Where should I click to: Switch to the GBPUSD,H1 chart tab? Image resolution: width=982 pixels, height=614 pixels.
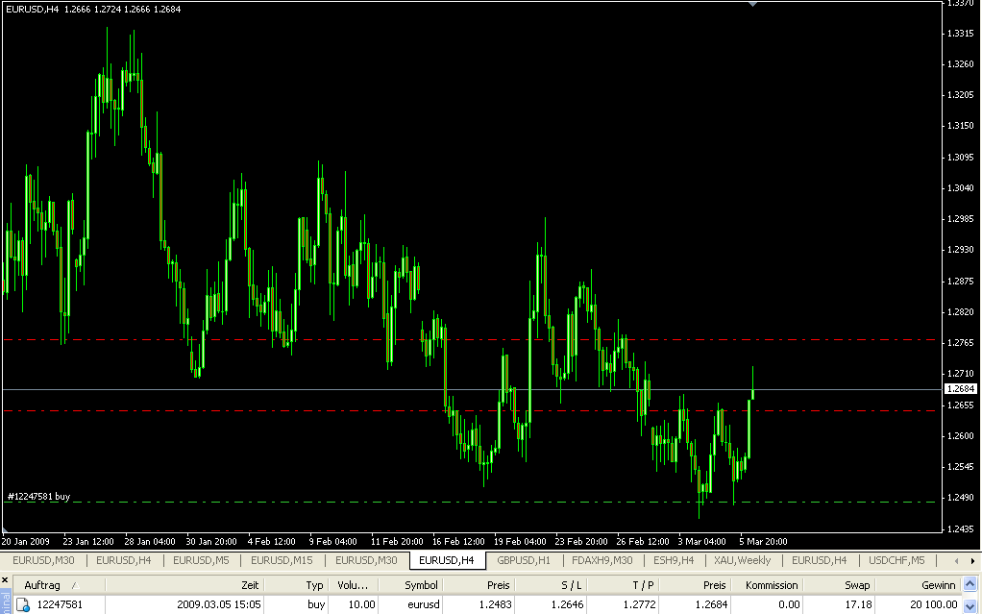524,560
